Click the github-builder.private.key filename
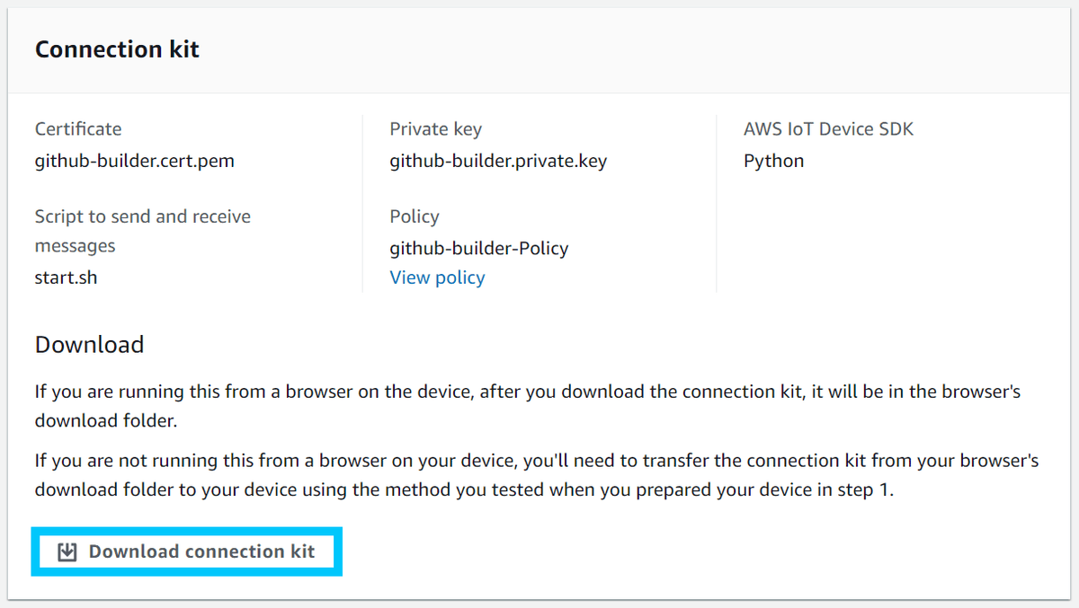The height and width of the screenshot is (608, 1079). (x=497, y=161)
